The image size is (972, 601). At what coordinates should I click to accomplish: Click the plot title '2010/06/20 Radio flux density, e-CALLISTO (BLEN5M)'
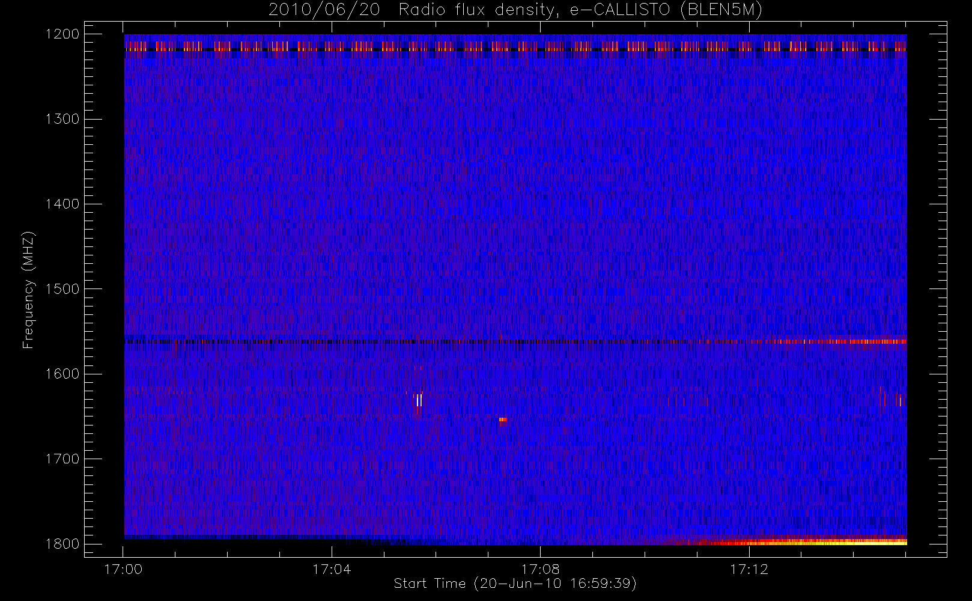point(515,10)
